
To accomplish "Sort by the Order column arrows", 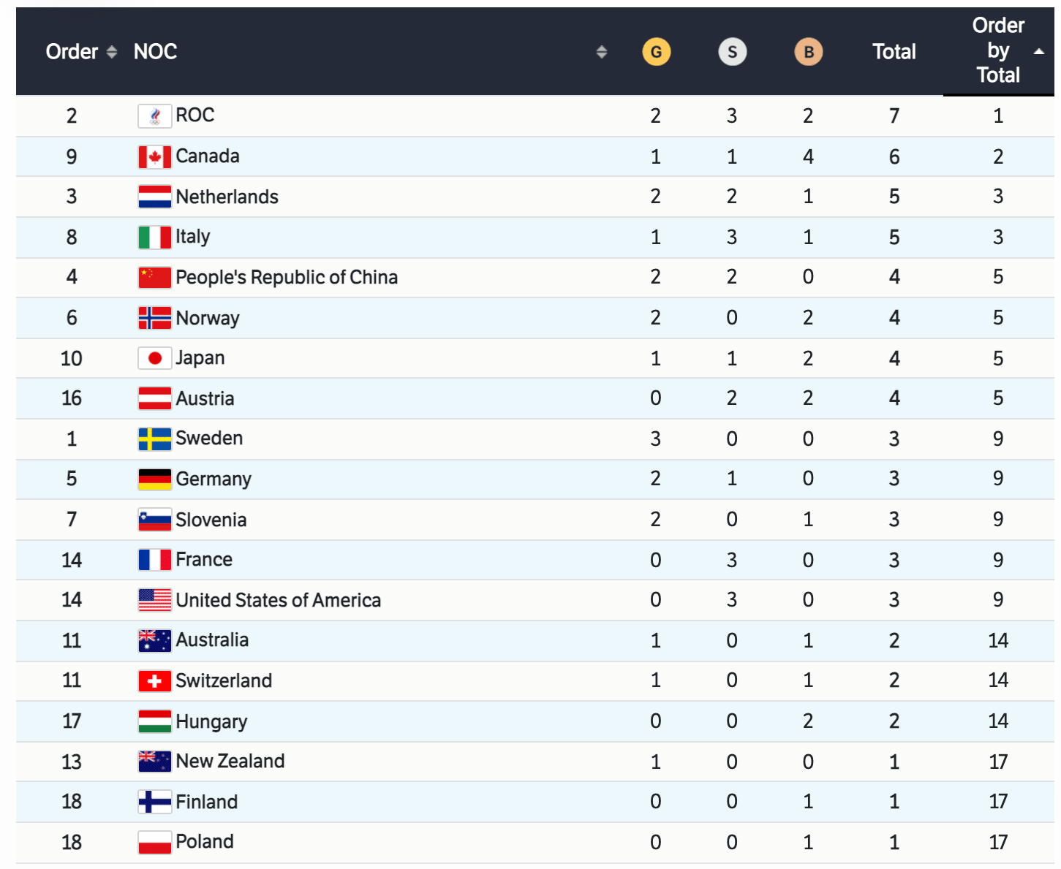I will point(112,52).
